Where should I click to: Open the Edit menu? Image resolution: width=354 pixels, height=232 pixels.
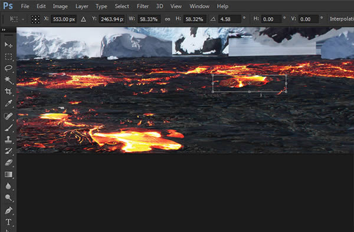point(41,6)
